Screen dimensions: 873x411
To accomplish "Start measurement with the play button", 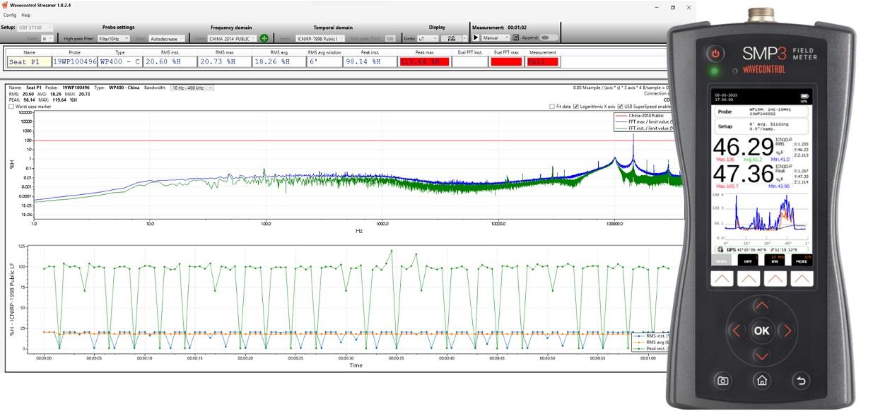I will 476,37.
